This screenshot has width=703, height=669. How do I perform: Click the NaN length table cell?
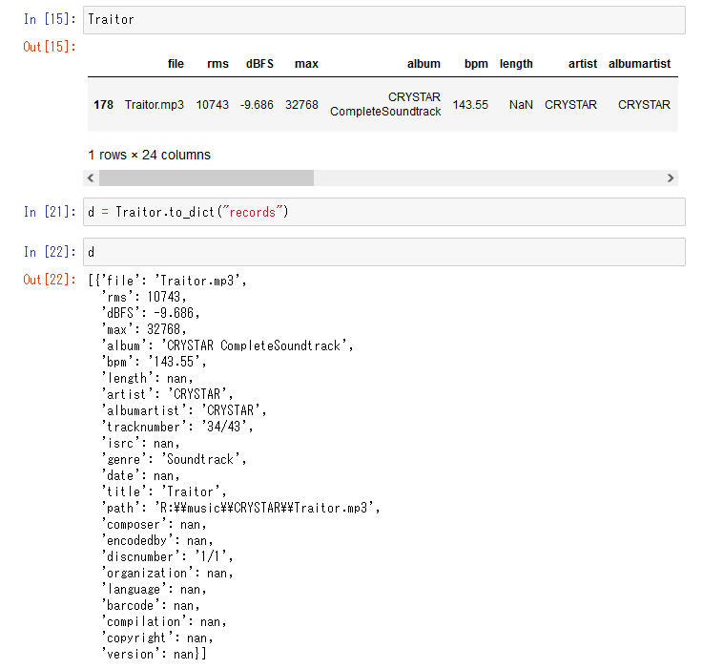(521, 105)
